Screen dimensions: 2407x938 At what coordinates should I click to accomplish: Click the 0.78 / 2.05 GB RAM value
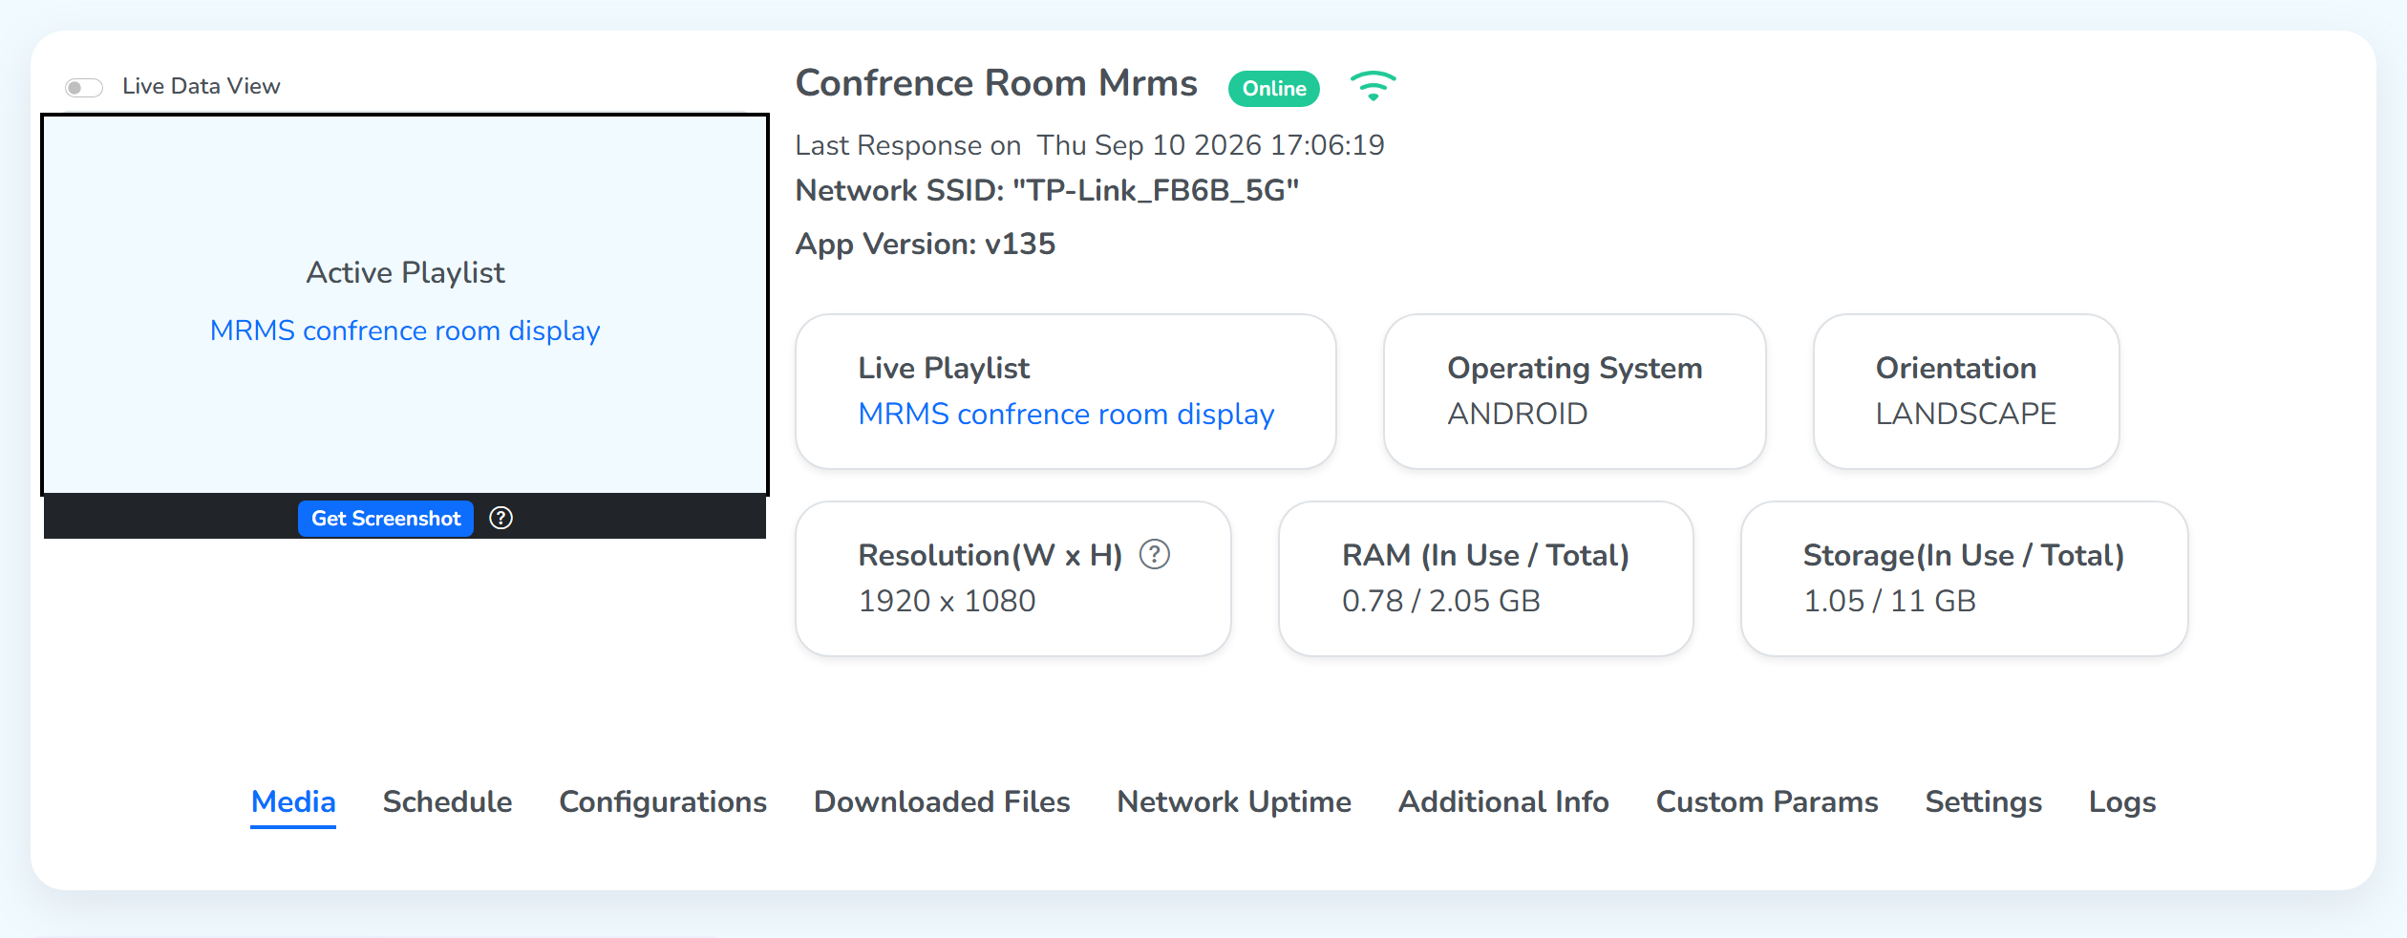point(1441,601)
